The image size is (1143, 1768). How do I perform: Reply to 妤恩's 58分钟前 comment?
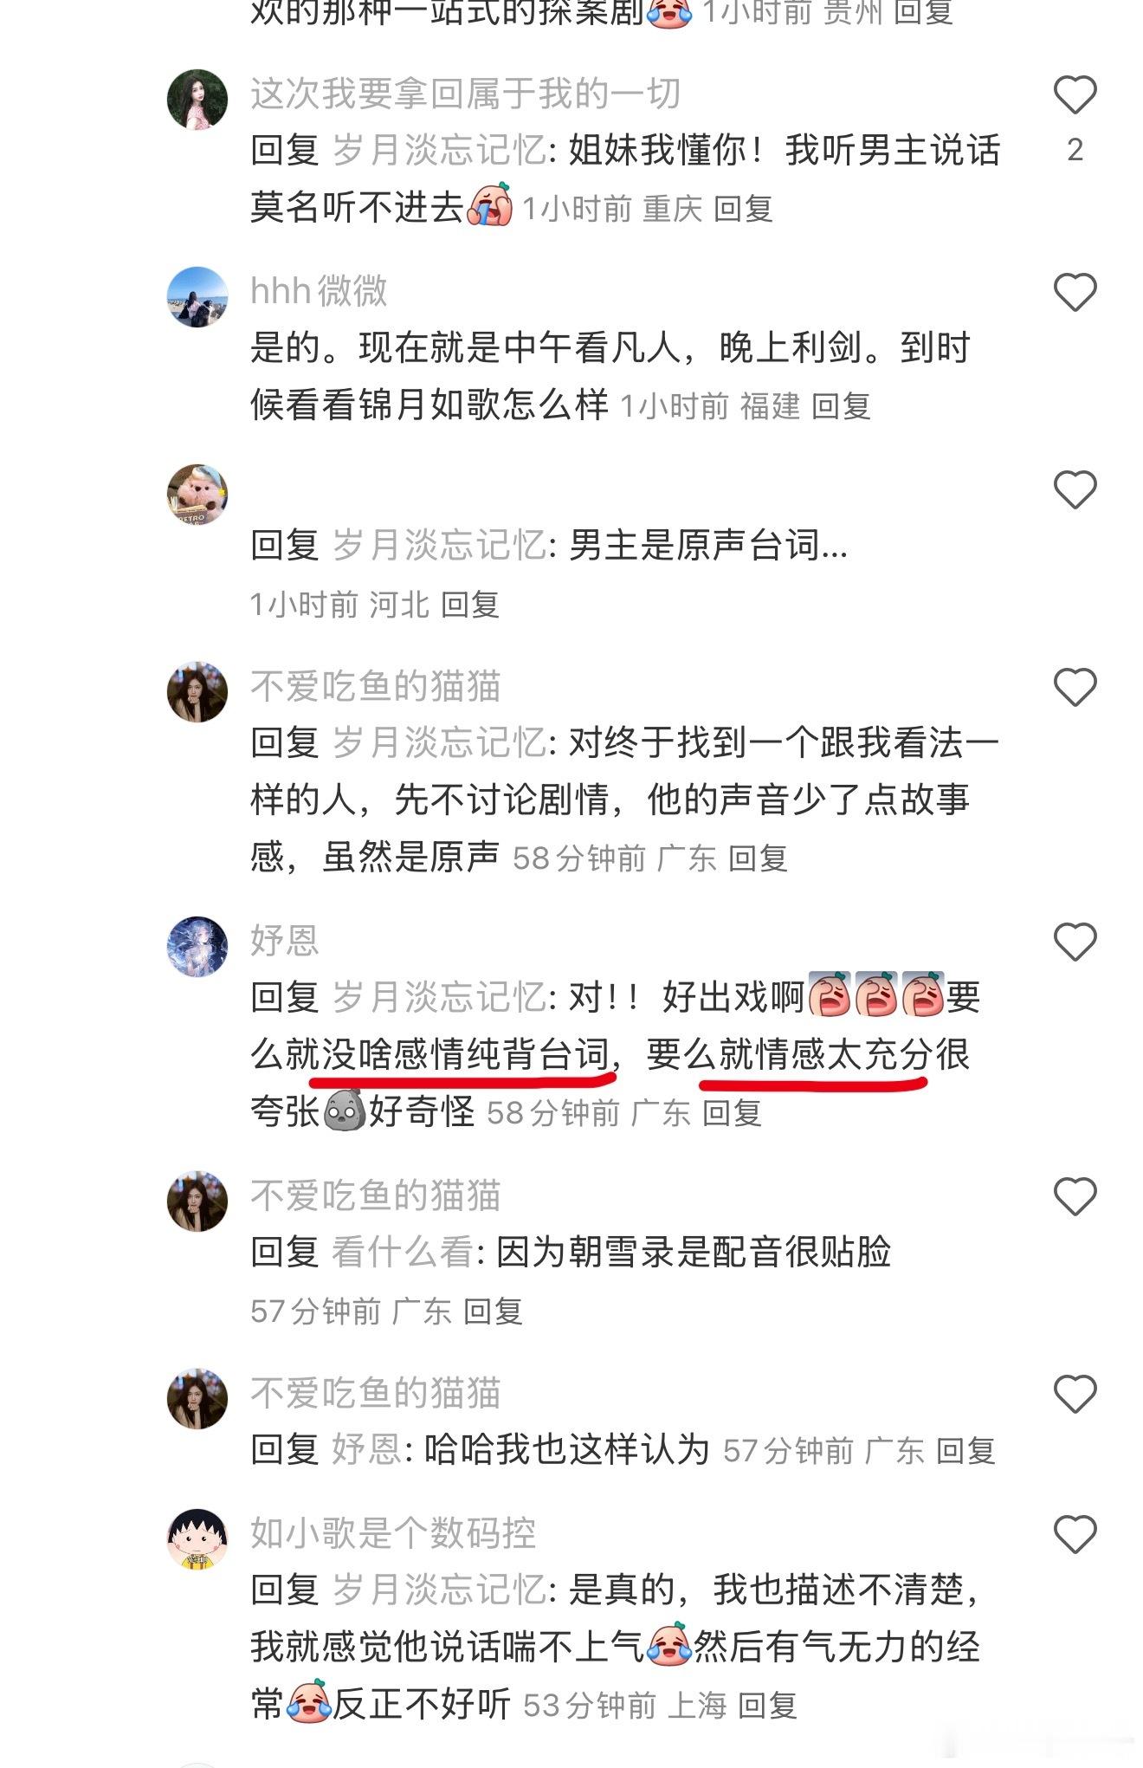point(732,1112)
